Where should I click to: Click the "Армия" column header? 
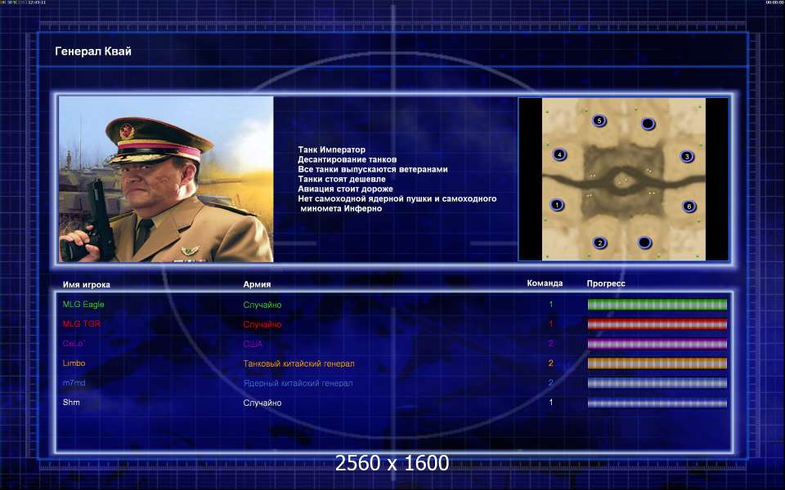pyautogui.click(x=257, y=284)
